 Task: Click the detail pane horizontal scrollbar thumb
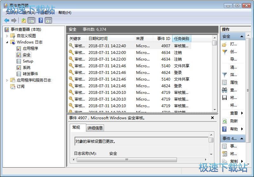tap(127, 160)
